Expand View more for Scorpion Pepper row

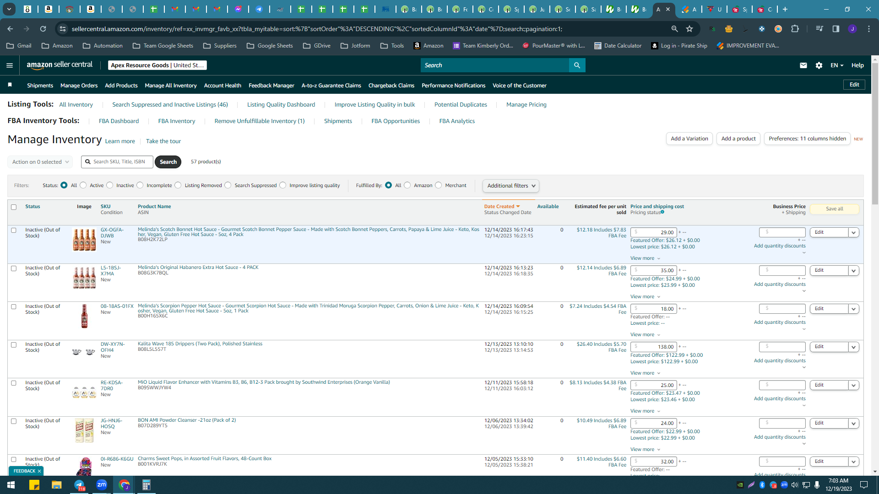(x=645, y=335)
